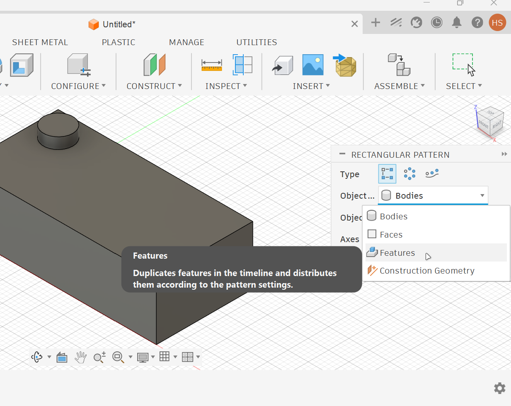Expand the SELECT menu

tap(464, 86)
